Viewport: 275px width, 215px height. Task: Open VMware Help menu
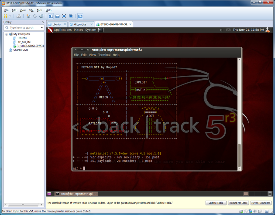(x=48, y=10)
